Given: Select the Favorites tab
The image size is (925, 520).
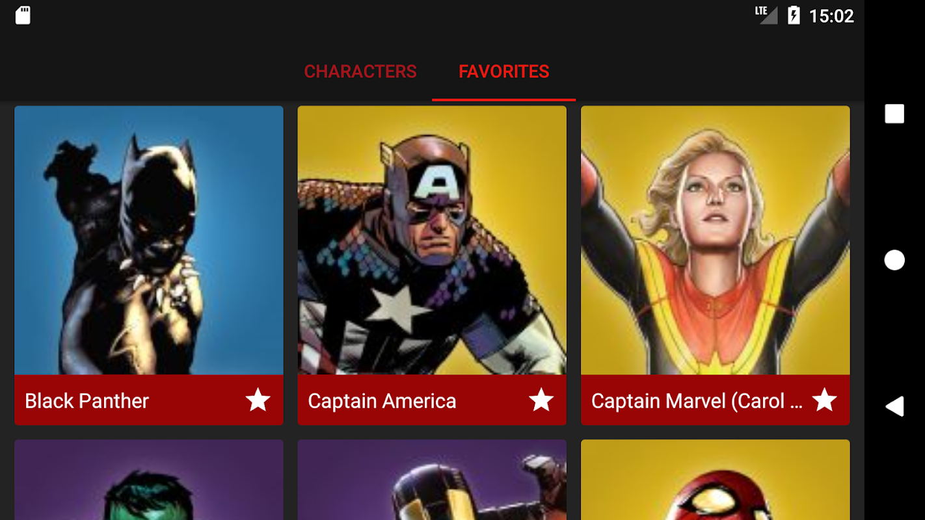Looking at the screenshot, I should (503, 71).
